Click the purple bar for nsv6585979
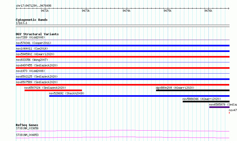The height and width of the screenshot is (141, 237). tap(219, 107)
